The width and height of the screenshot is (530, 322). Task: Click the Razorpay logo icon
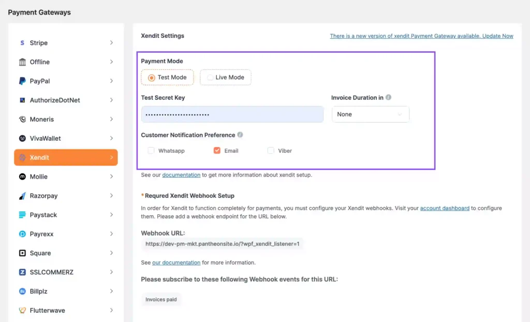[x=22, y=196]
